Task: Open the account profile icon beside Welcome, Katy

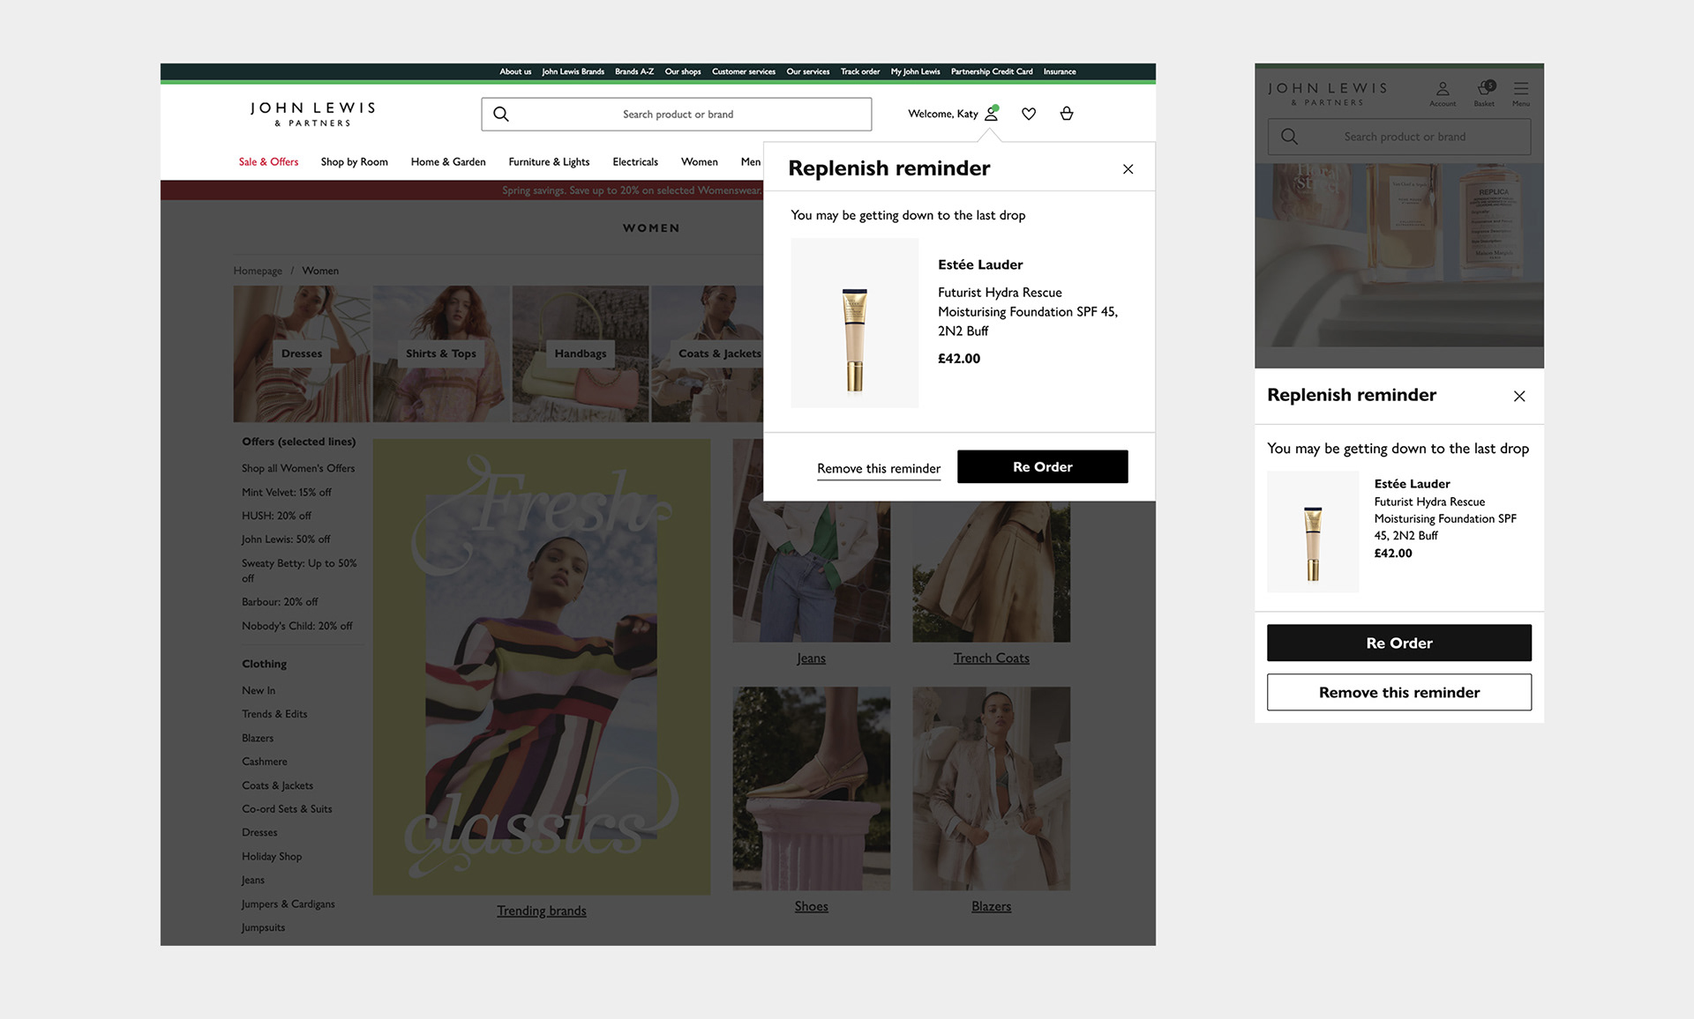Action: point(992,114)
